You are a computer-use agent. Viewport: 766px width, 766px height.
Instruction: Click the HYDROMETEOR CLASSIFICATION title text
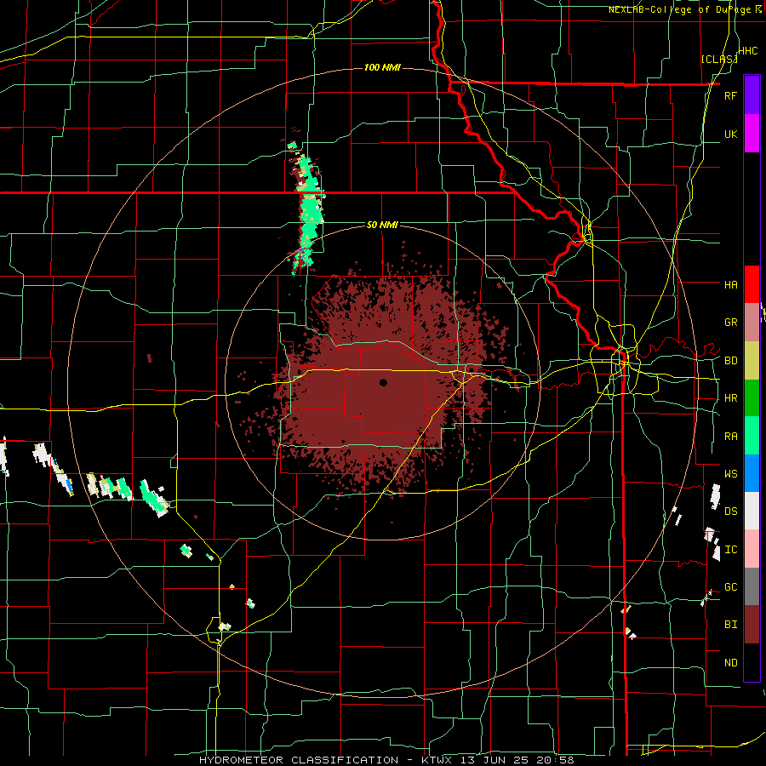point(299,760)
